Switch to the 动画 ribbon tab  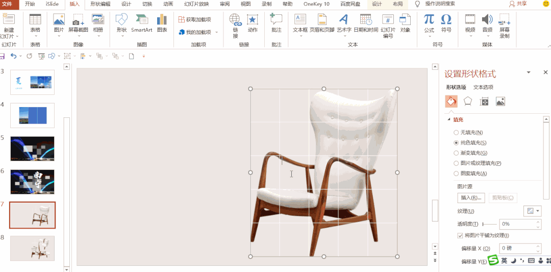pyautogui.click(x=168, y=4)
